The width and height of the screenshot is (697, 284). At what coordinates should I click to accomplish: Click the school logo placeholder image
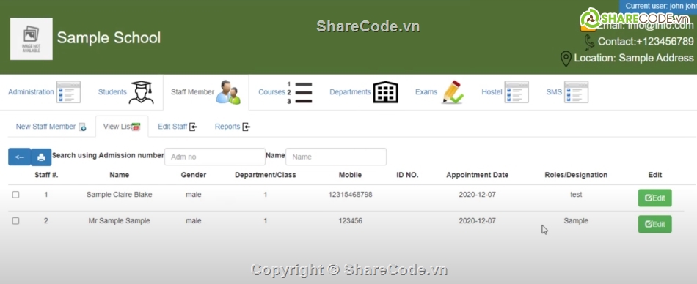32,39
